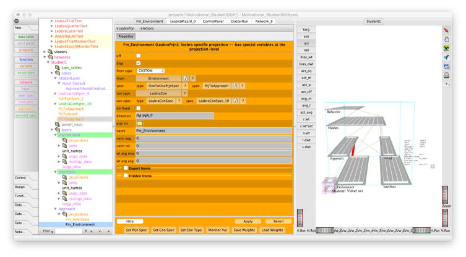Click the Apply button
The width and height of the screenshot is (466, 257).
[248, 221]
